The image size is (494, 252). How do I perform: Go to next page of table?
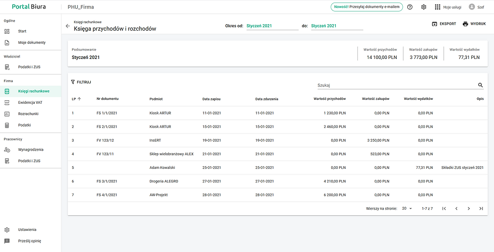coord(469,209)
